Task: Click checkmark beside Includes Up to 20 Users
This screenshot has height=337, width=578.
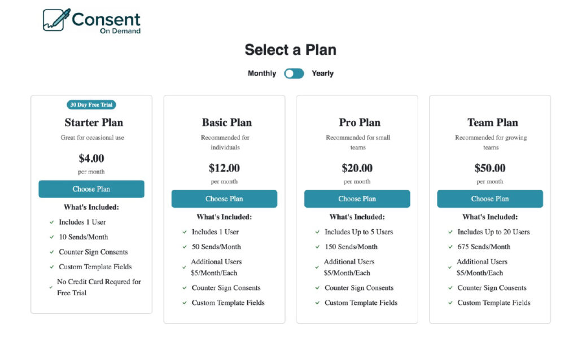Action: (x=450, y=232)
